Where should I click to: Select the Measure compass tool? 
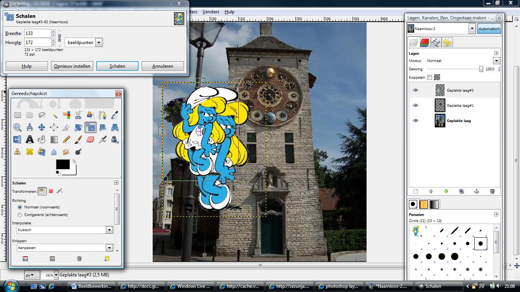click(30, 127)
